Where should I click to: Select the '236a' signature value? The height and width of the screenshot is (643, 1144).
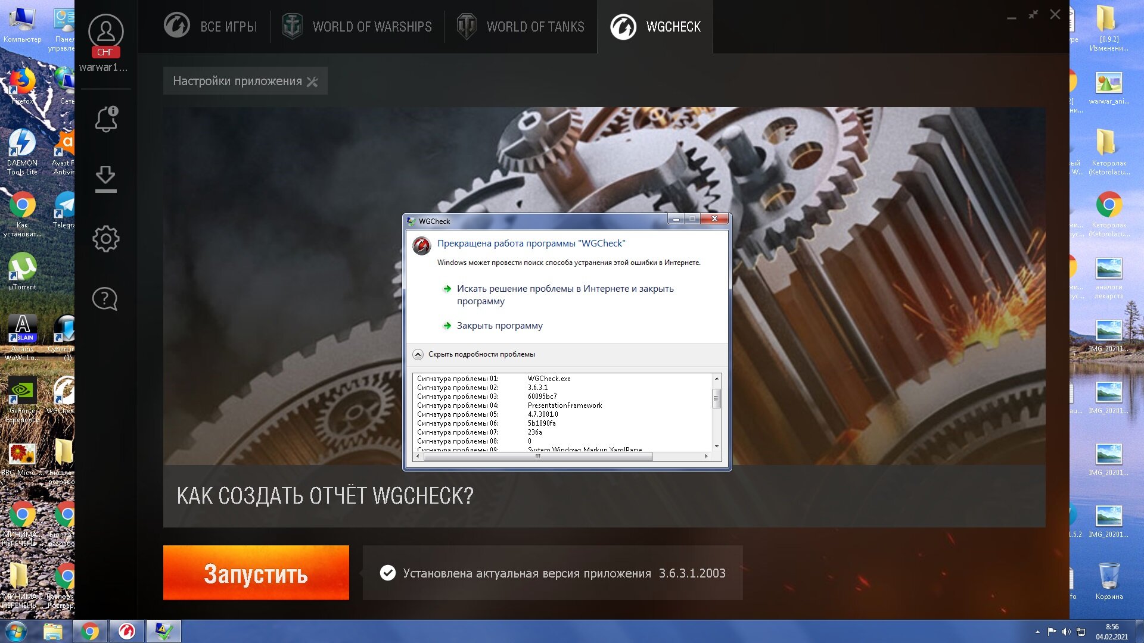pyautogui.click(x=534, y=432)
